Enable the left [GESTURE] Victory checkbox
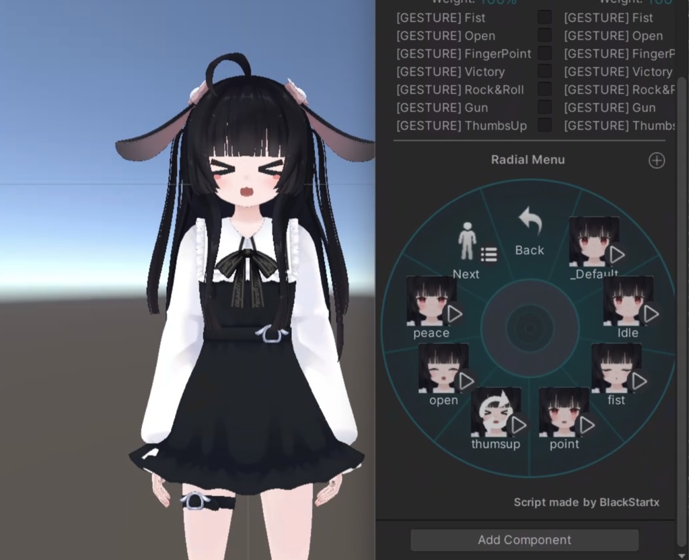The width and height of the screenshot is (689, 560). click(544, 71)
